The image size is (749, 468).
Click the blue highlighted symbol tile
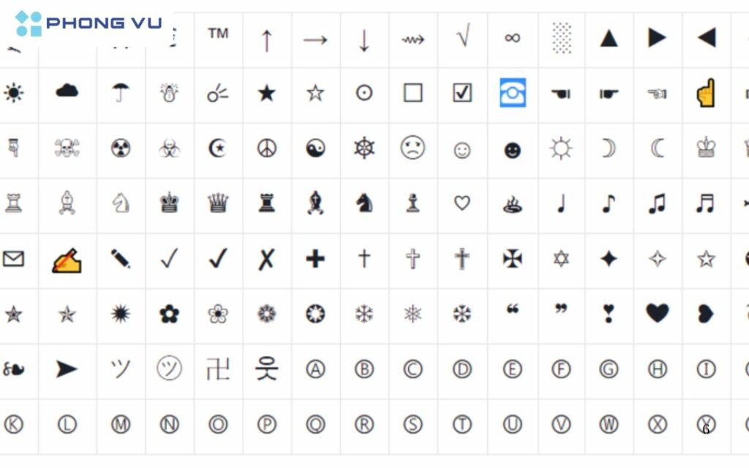[512, 93]
